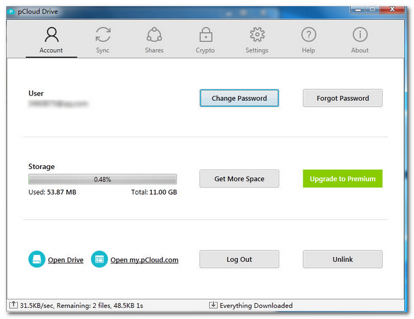
Task: Click Get More Space button
Action: coord(239,179)
